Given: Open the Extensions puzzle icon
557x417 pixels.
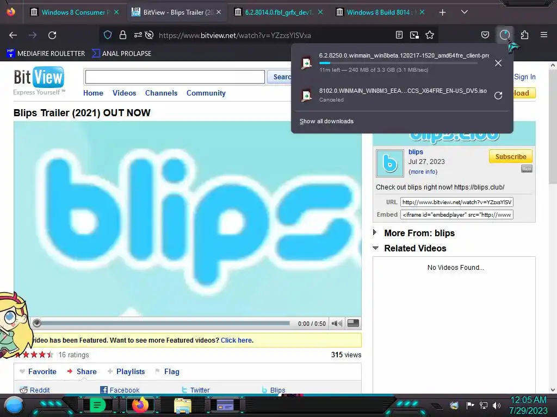Looking at the screenshot, I should [x=524, y=35].
